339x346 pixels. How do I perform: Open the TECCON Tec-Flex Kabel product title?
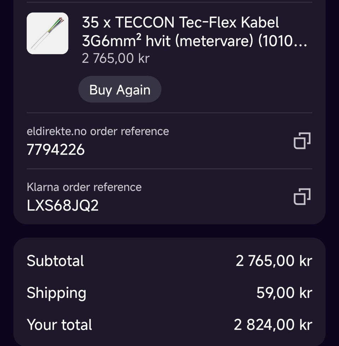[x=180, y=23]
